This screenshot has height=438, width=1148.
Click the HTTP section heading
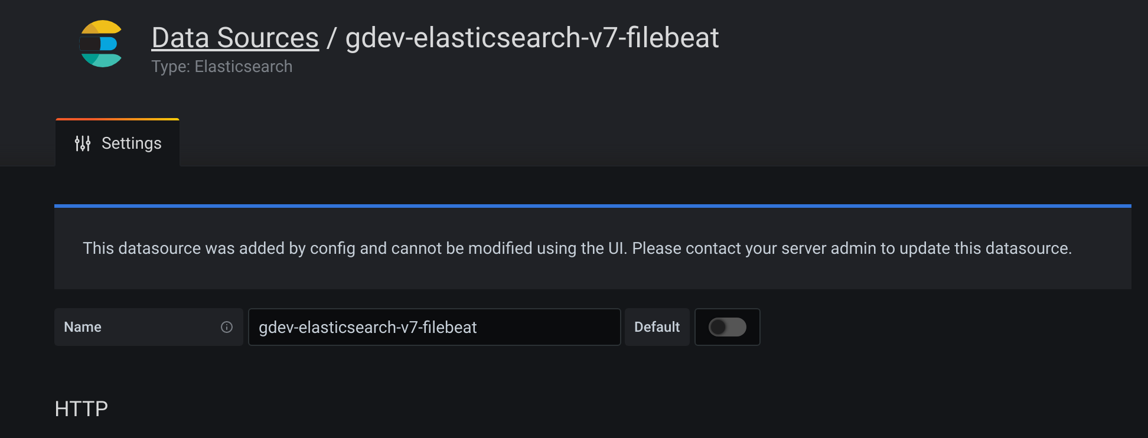pyautogui.click(x=81, y=408)
